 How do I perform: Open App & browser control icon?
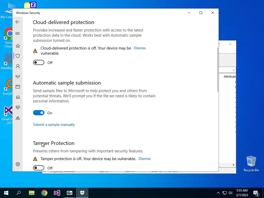coord(18,87)
